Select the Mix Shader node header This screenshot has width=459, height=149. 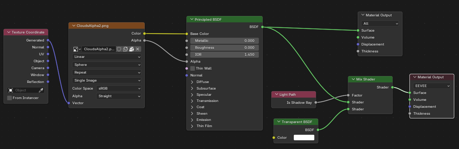(371, 79)
